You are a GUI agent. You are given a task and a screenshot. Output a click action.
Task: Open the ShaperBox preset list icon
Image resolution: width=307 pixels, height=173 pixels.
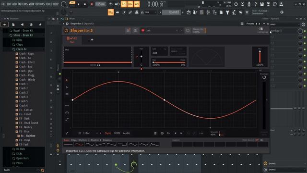point(128,30)
